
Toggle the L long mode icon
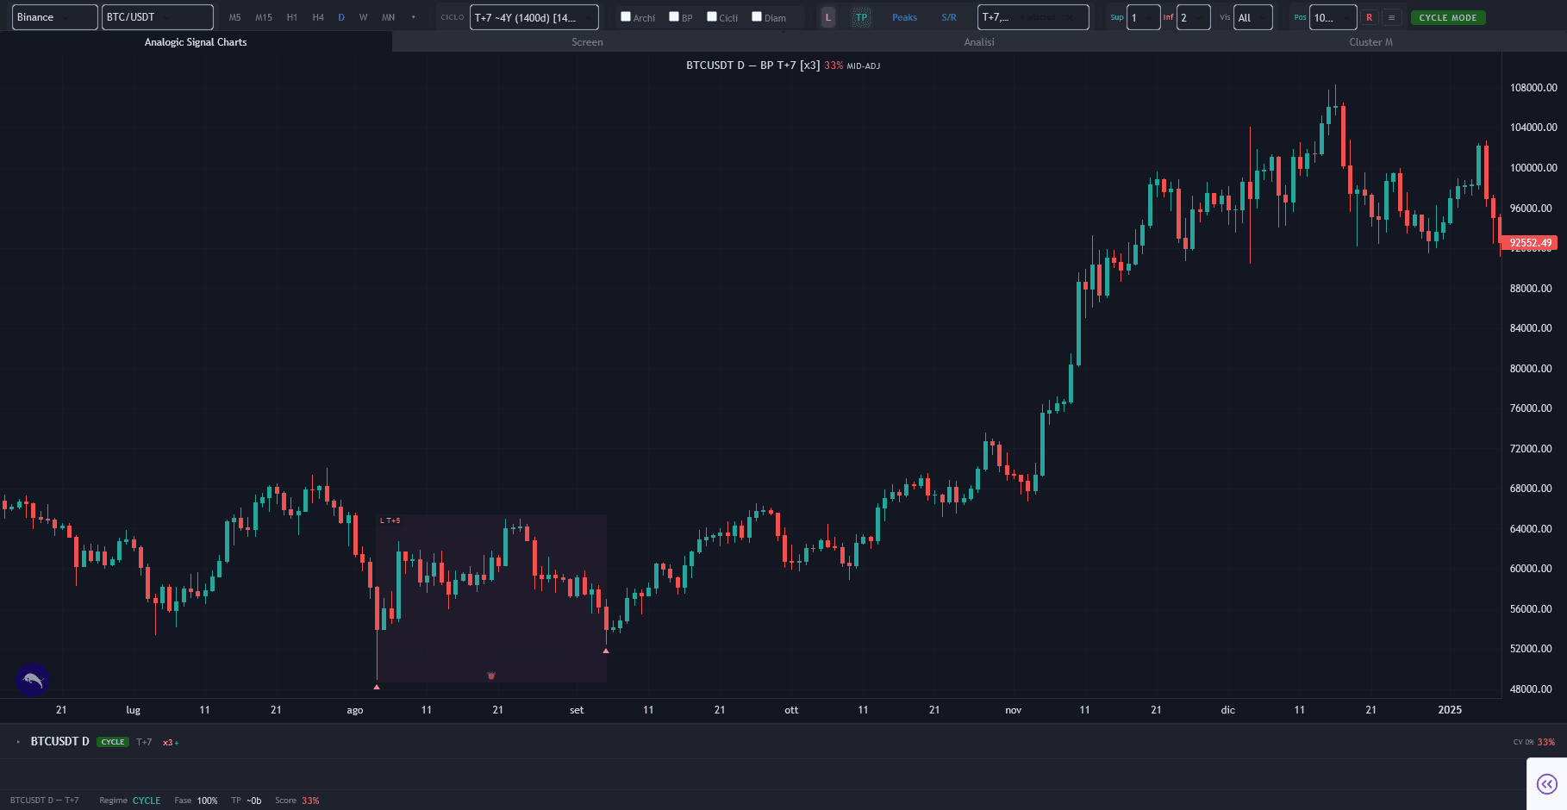pyautogui.click(x=828, y=17)
